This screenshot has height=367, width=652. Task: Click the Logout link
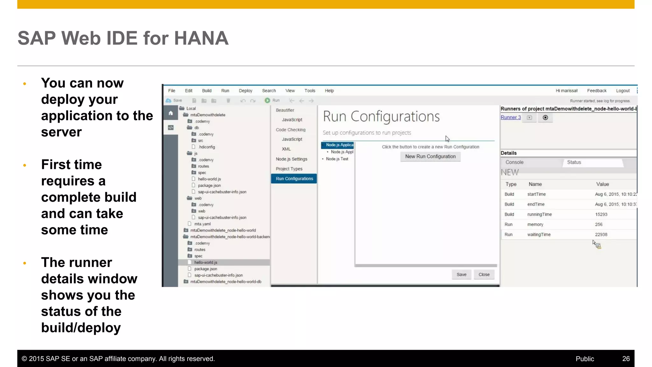click(623, 91)
